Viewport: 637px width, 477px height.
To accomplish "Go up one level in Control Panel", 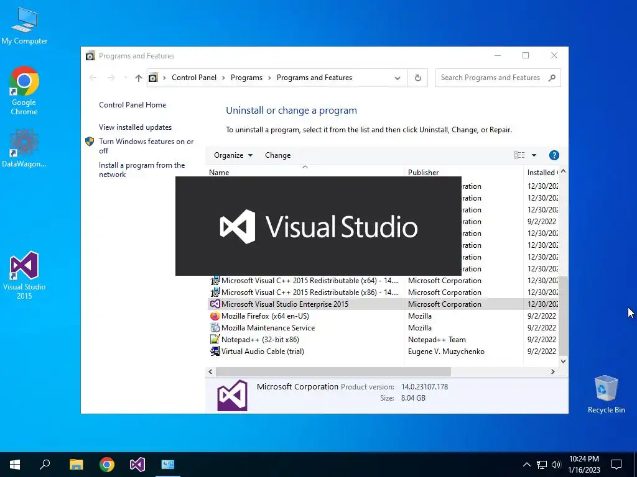I will [x=139, y=78].
